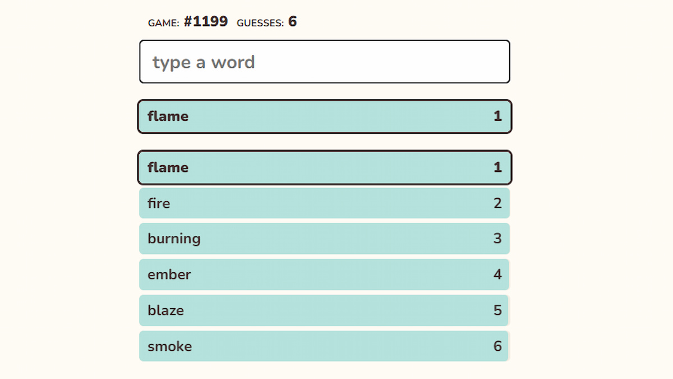The width and height of the screenshot is (673, 379).
Task: Click rank 1 in the flame row above fire
Action: click(497, 167)
